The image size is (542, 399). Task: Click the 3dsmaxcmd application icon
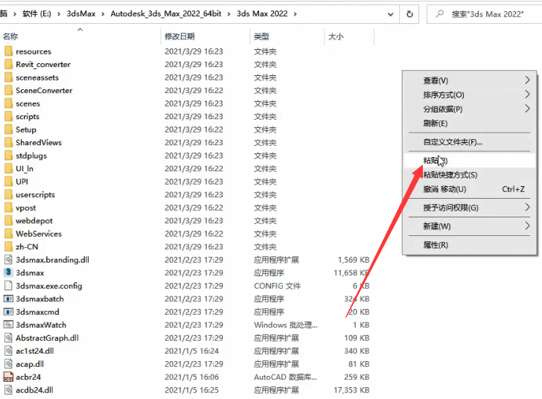pyautogui.click(x=8, y=312)
